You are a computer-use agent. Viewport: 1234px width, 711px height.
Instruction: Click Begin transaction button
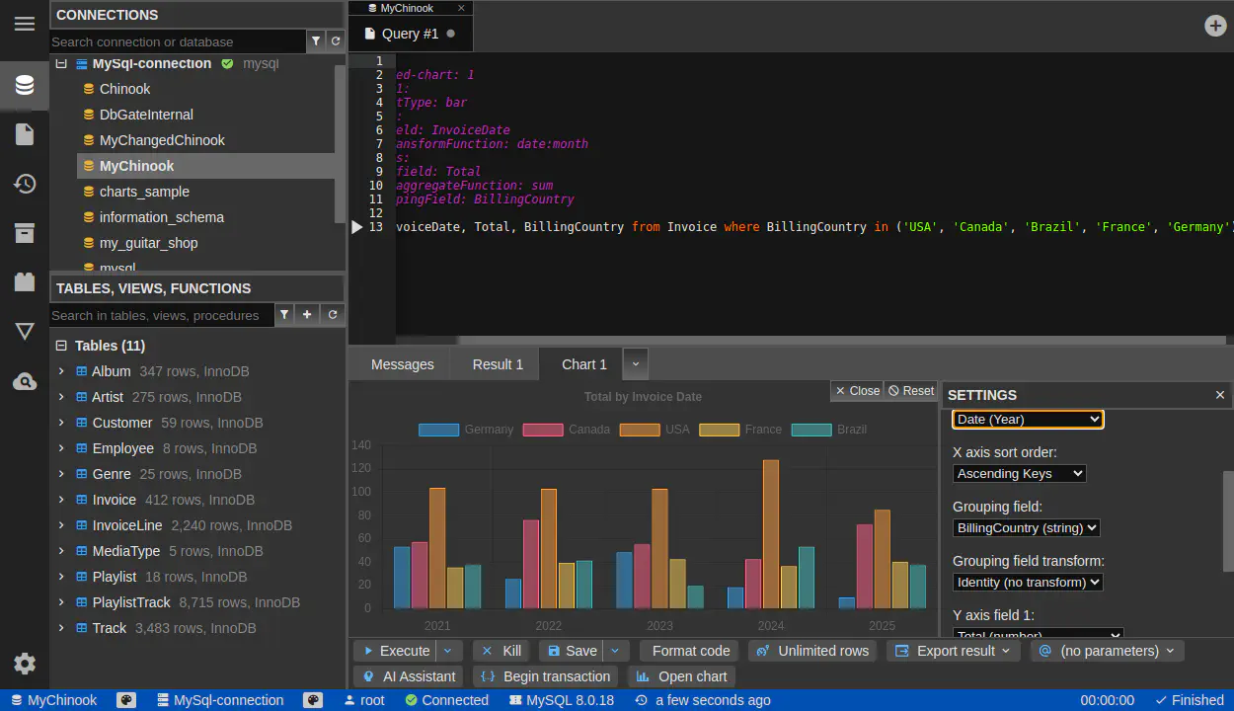[546, 676]
